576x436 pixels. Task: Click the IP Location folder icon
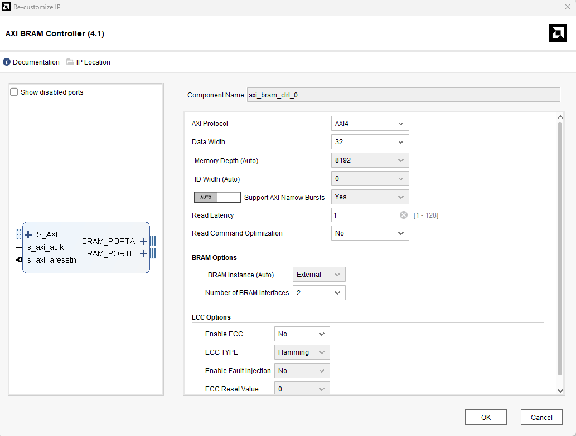click(70, 62)
